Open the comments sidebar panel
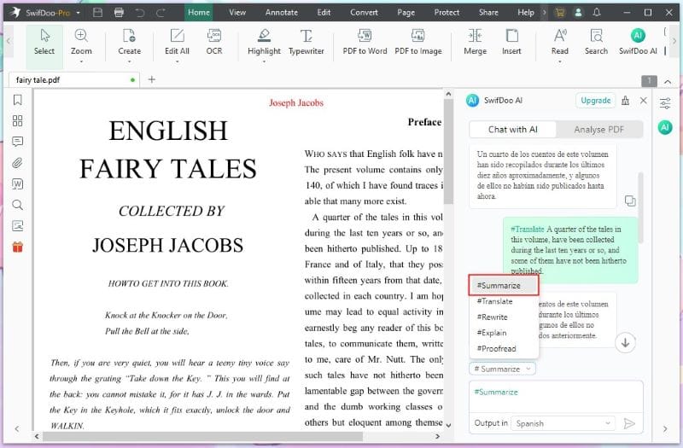Image resolution: width=683 pixels, height=448 pixels. tap(17, 142)
